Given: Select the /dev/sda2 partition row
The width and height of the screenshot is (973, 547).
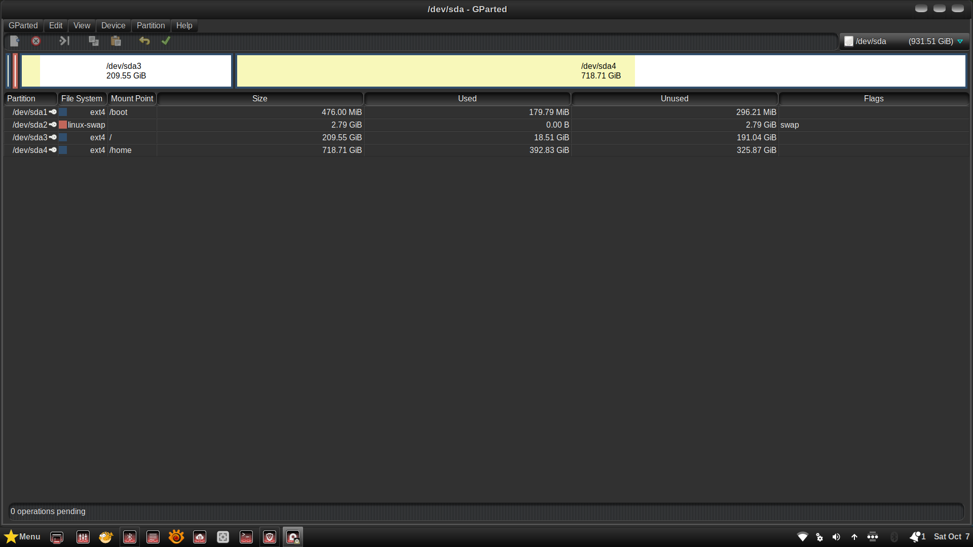Looking at the screenshot, I should [486, 125].
